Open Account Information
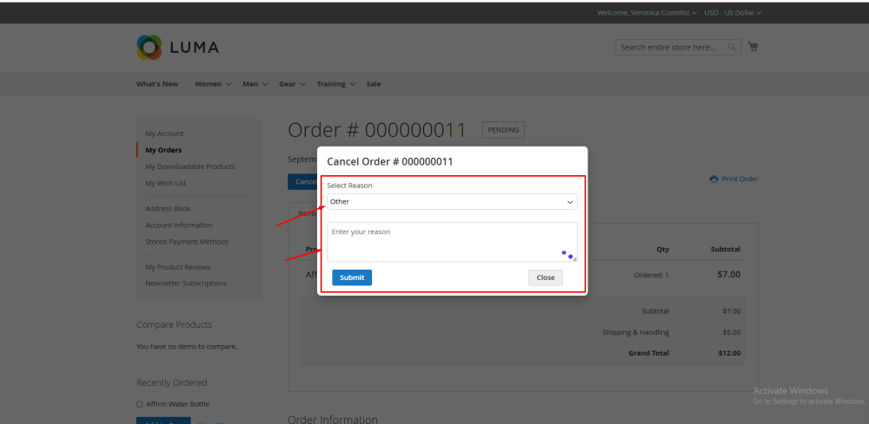 pyautogui.click(x=179, y=225)
